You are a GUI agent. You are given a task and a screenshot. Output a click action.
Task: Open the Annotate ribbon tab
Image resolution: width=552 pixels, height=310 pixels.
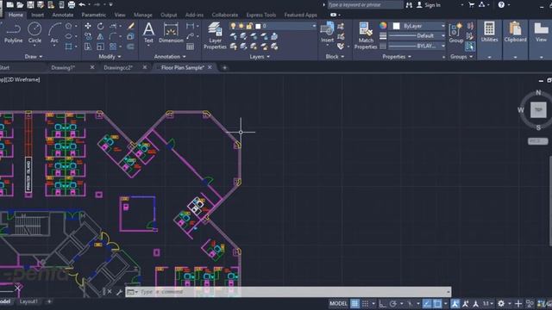[x=63, y=15]
